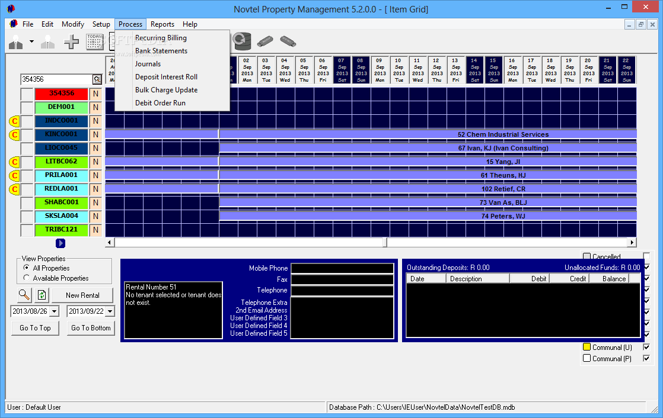Click the N button beside SKSLA004

pos(95,216)
